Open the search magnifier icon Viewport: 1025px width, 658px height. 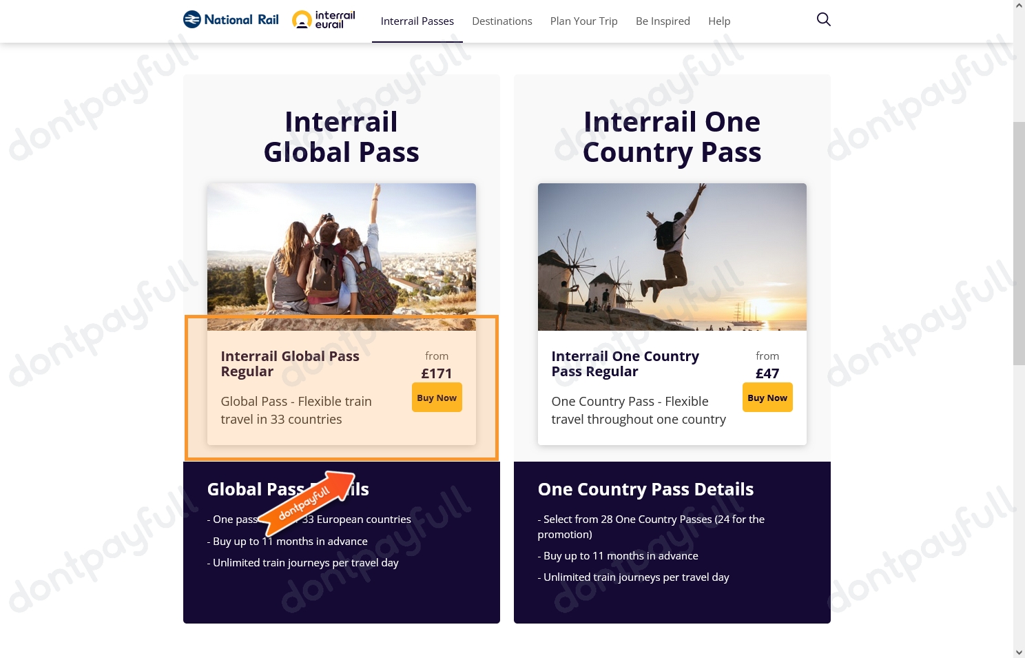(x=823, y=19)
